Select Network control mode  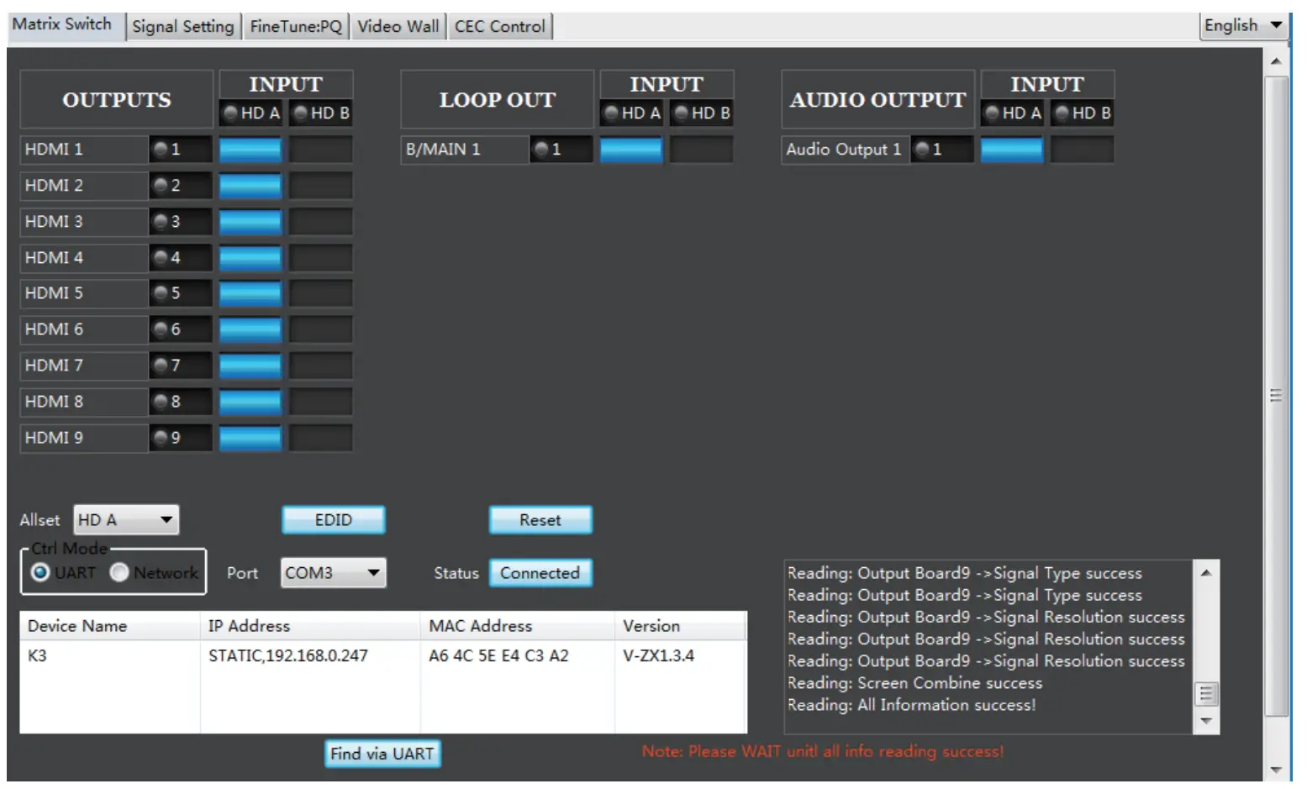pyautogui.click(x=119, y=572)
